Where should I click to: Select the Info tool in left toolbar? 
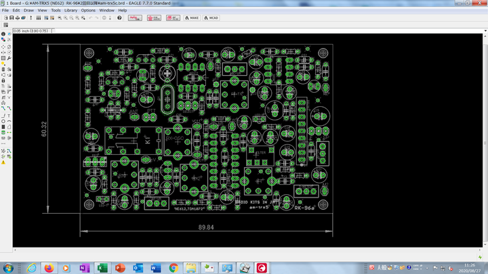[x=3, y=34]
